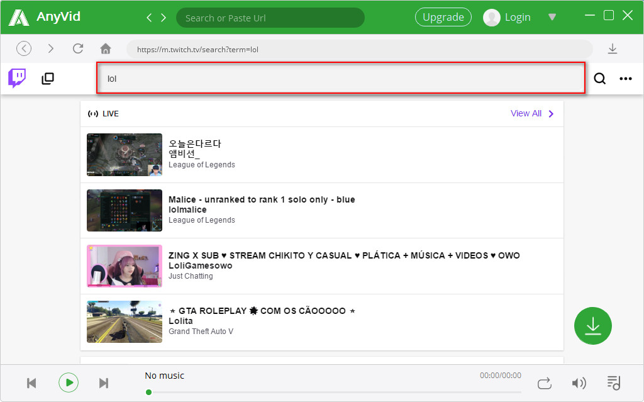Viewport: 644px width, 402px height.
Task: Click the green floating download button
Action: (x=592, y=326)
